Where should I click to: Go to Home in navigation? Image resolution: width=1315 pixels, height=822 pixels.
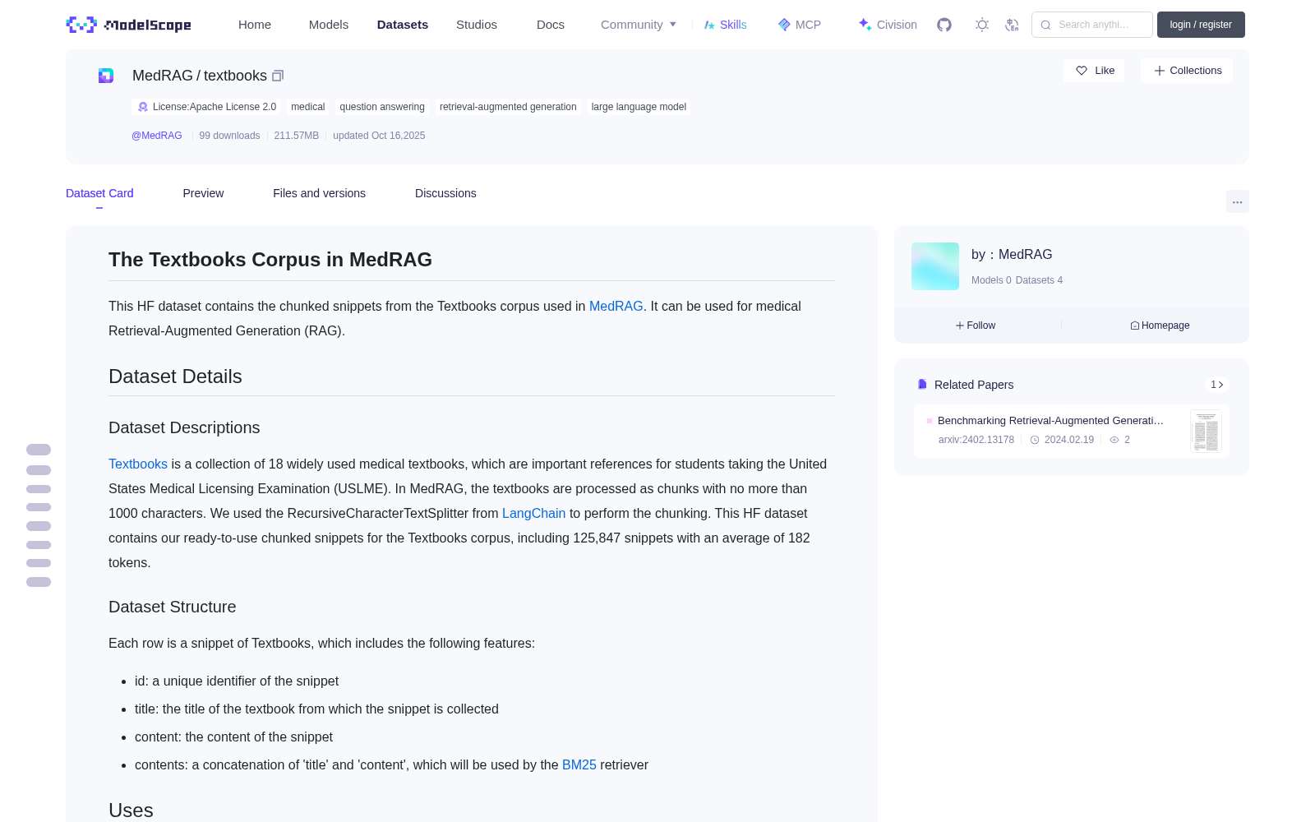(x=255, y=25)
